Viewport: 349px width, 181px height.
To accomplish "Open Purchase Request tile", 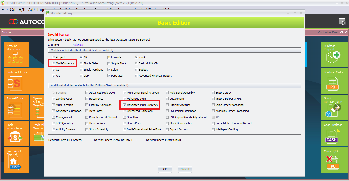I will 334,55.
